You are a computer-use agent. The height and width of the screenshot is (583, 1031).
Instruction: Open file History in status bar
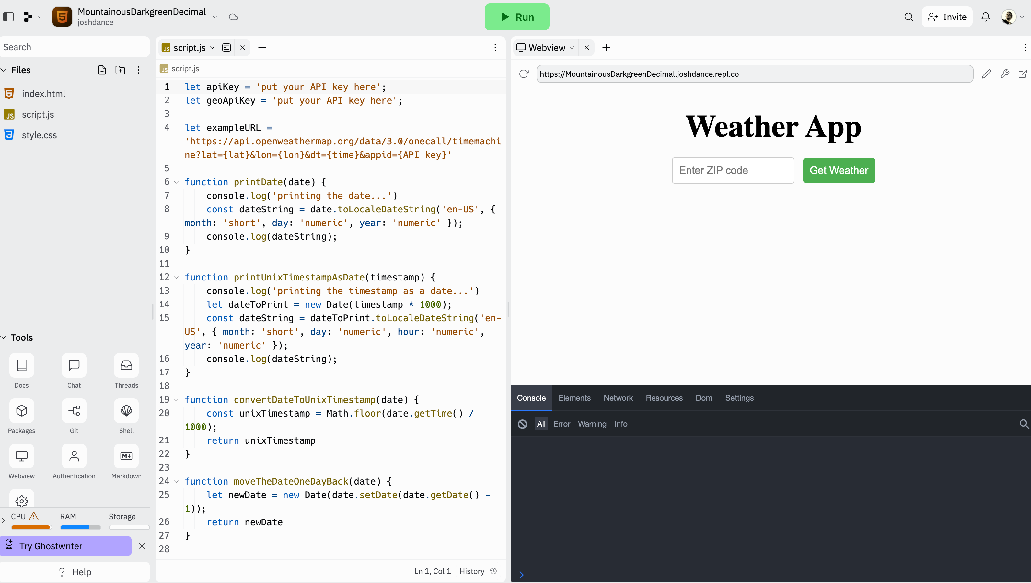pos(478,571)
